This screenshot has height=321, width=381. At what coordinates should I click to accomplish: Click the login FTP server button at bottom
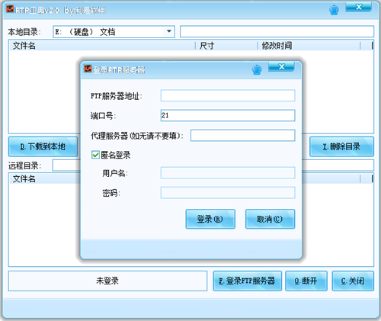[247, 281]
